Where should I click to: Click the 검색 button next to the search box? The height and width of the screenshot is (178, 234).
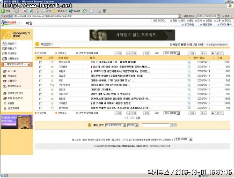pyautogui.click(x=173, y=125)
